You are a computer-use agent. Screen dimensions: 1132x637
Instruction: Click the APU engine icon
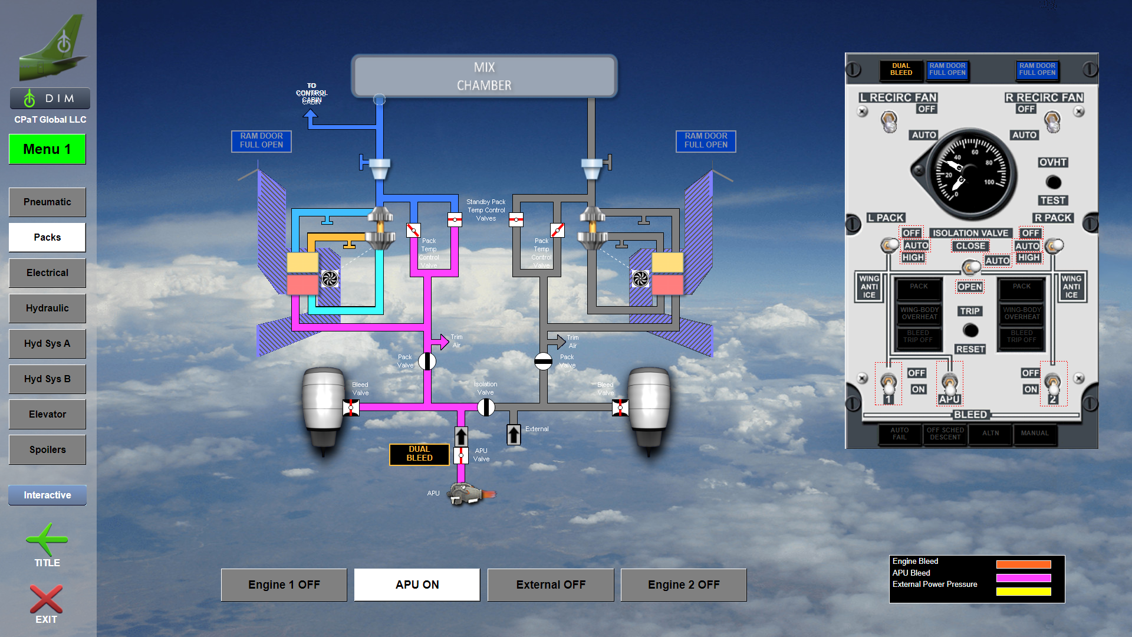pos(470,494)
